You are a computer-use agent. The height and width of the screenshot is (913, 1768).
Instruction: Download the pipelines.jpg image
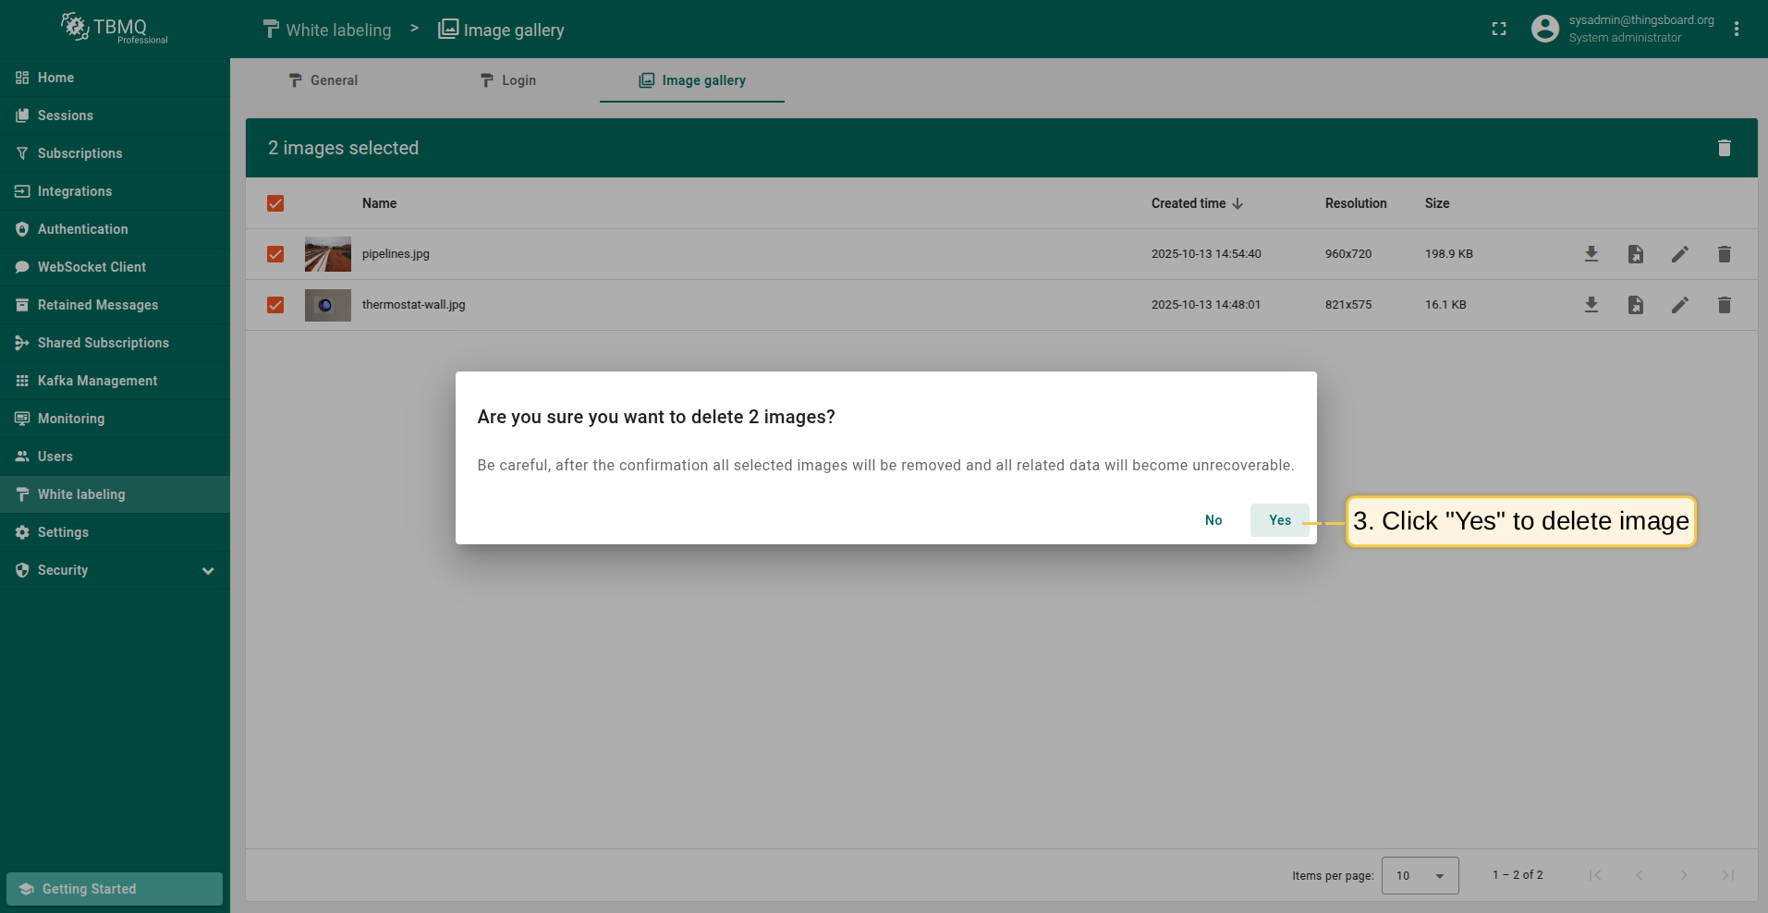tap(1591, 254)
